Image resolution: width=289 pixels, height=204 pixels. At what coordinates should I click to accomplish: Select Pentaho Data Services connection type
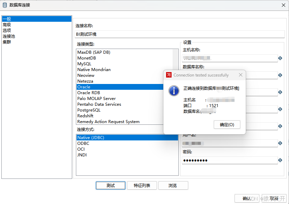click(x=120, y=104)
